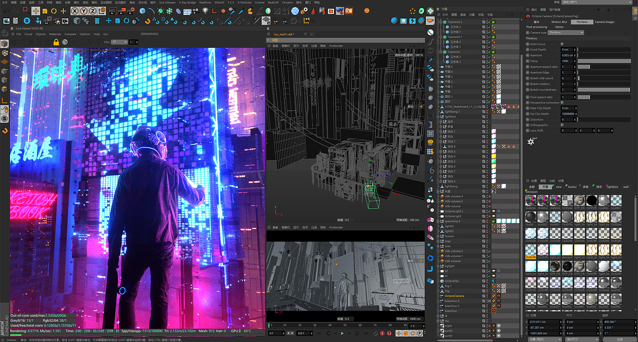Click the green gem icon in top toolbar
The width and height of the screenshot is (638, 342).
421,10
